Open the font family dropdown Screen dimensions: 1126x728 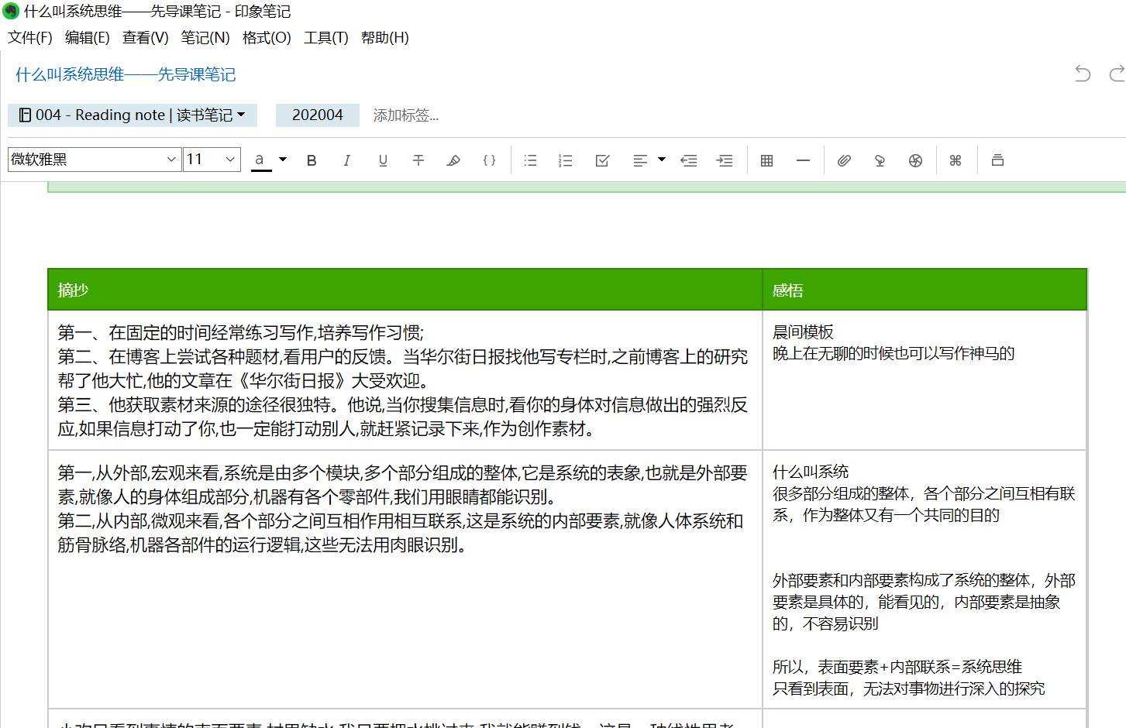point(95,160)
